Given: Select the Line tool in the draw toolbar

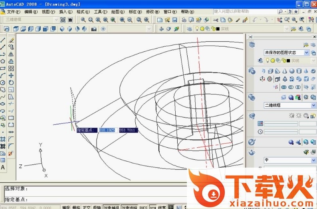Looking at the screenshot, I should point(3,40).
